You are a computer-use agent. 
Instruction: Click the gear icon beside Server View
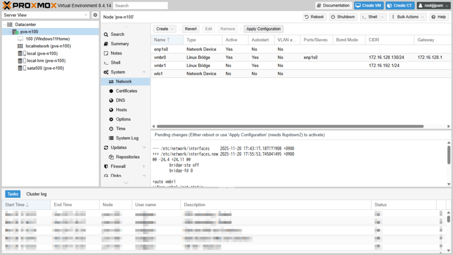95,15
